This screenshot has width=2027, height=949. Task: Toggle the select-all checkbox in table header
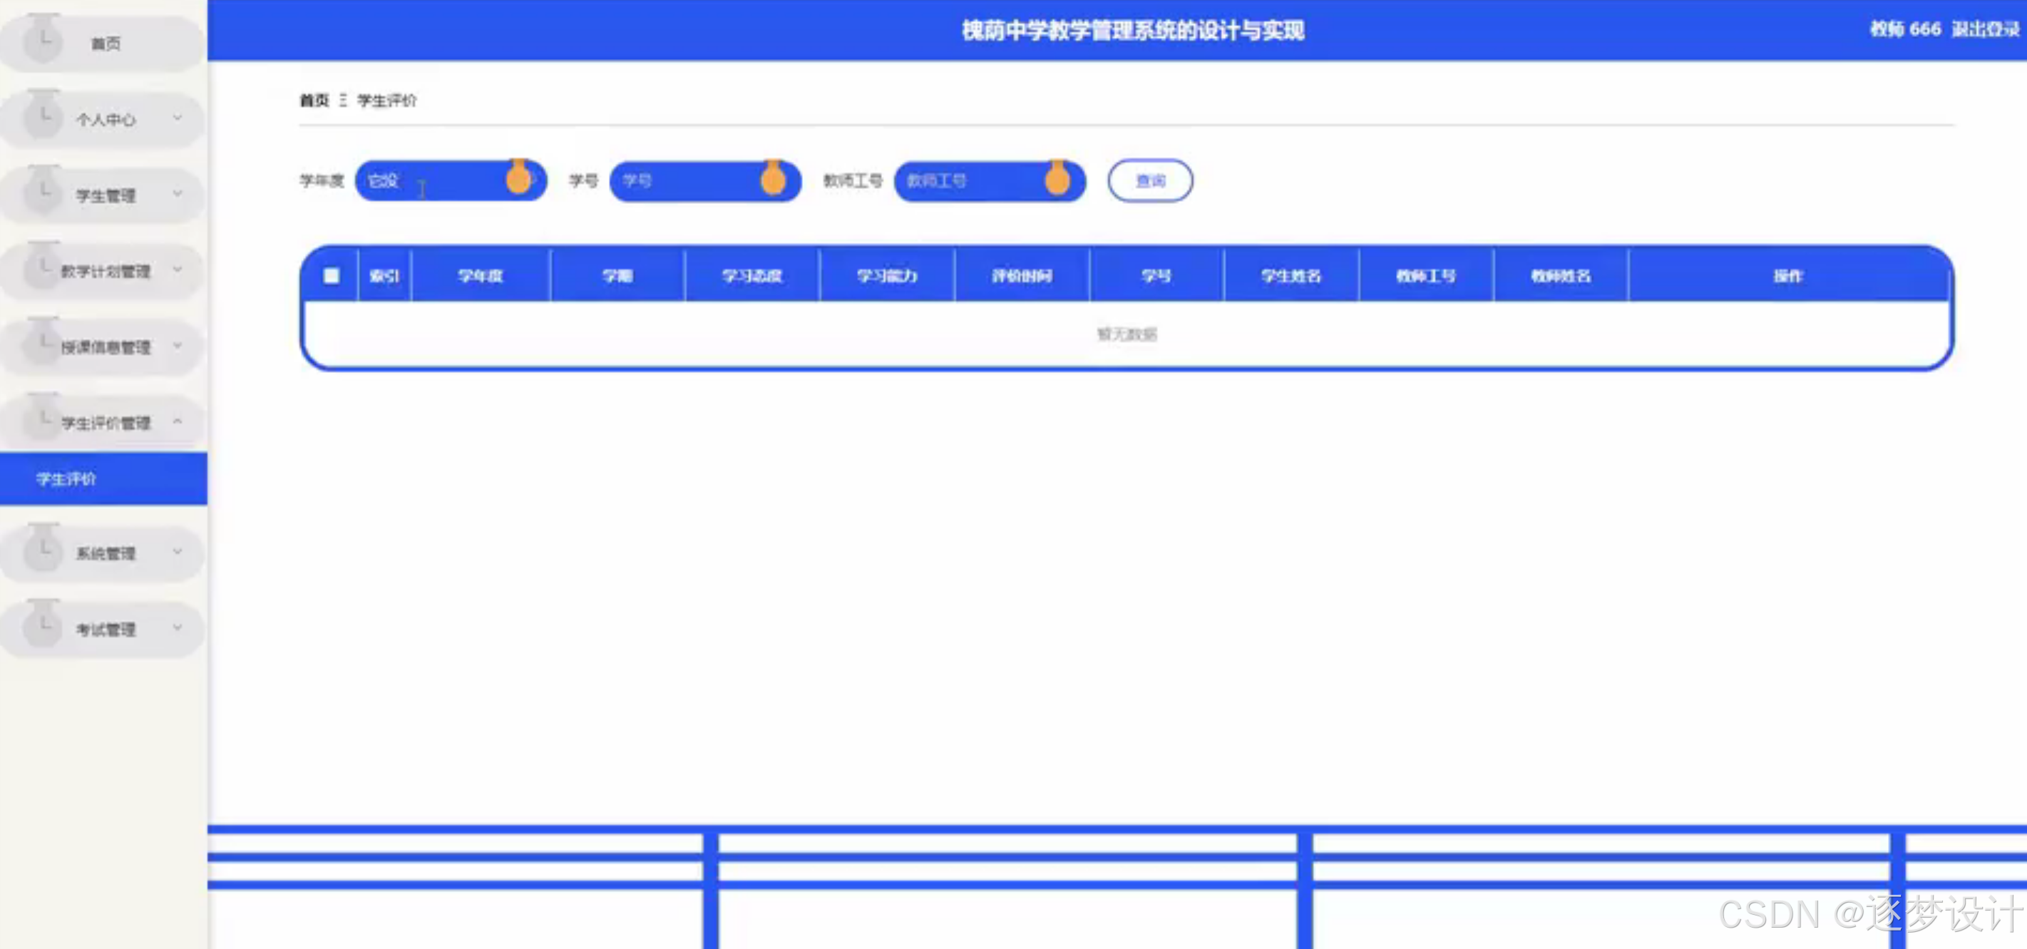(332, 275)
